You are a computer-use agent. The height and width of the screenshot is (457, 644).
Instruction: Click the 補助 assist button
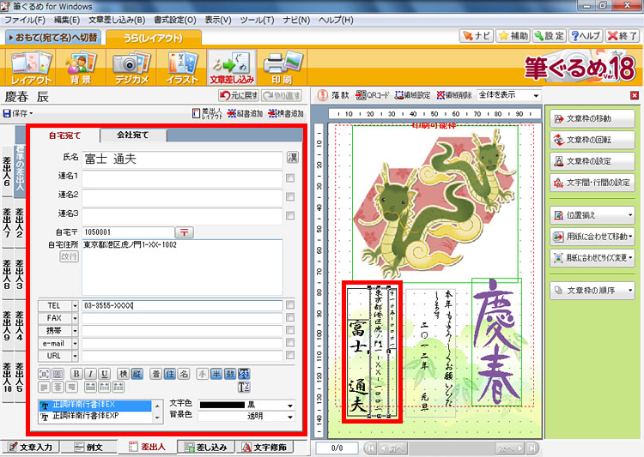click(x=513, y=36)
